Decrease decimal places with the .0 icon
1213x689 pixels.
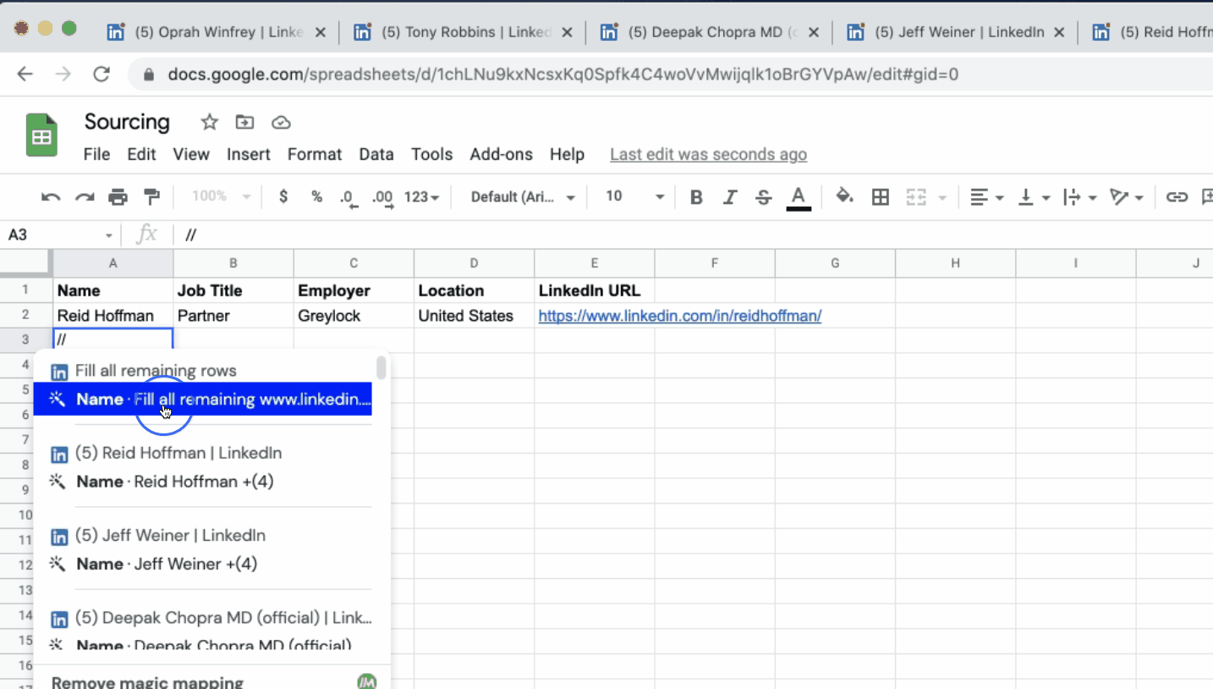[348, 196]
